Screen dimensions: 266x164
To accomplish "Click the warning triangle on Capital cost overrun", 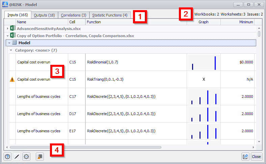I will coord(12,80).
